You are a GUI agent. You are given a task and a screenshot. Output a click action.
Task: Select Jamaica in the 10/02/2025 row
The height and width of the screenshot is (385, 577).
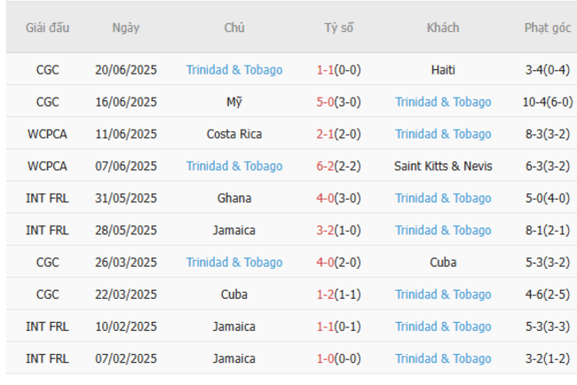click(234, 326)
